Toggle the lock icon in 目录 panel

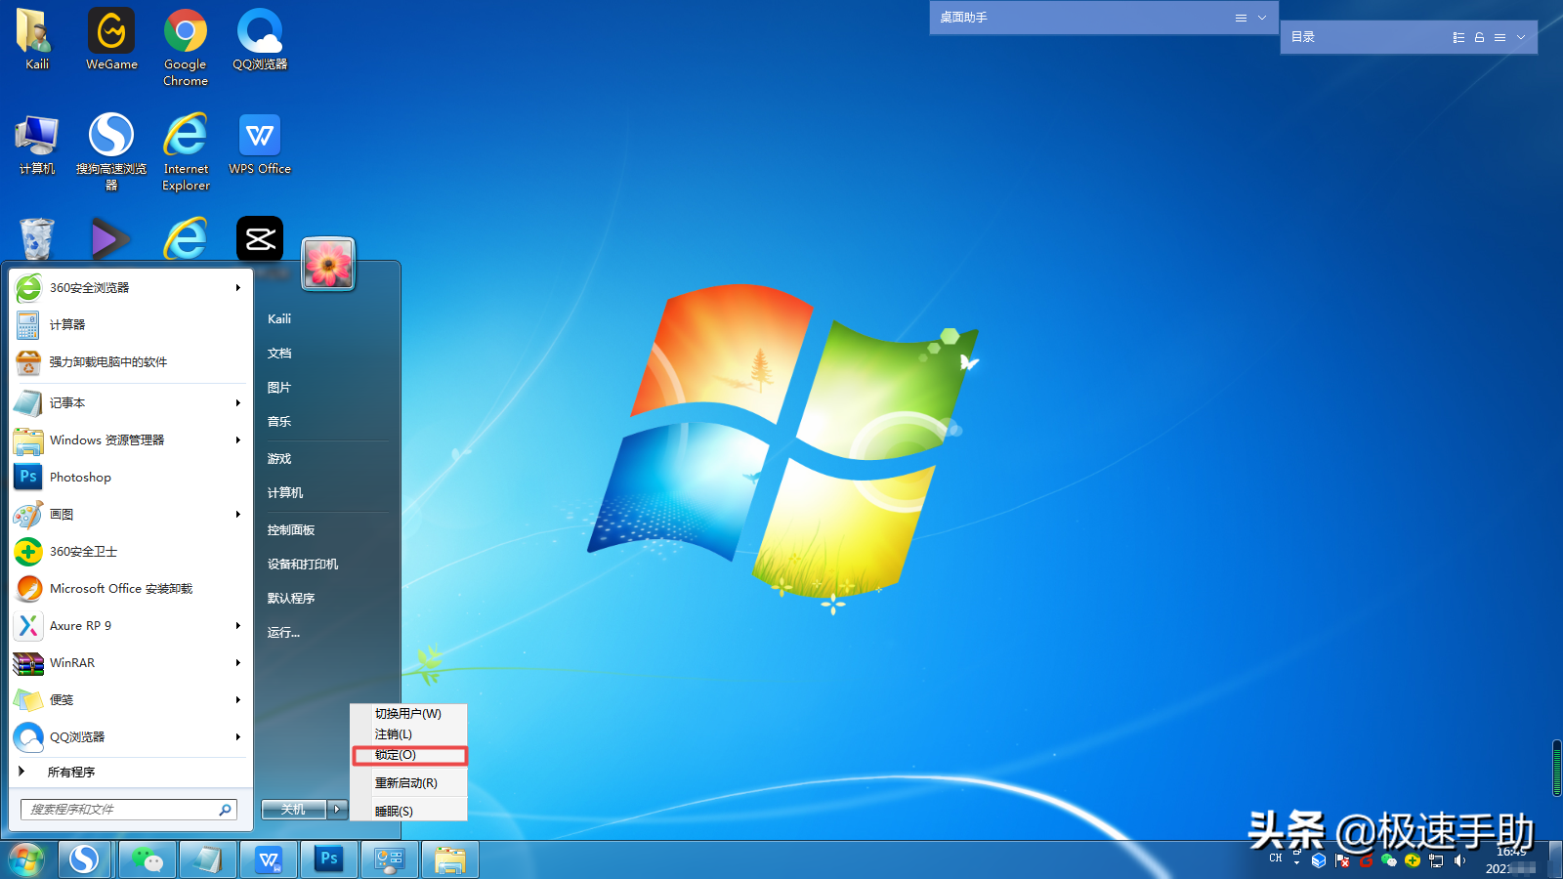pyautogui.click(x=1479, y=37)
